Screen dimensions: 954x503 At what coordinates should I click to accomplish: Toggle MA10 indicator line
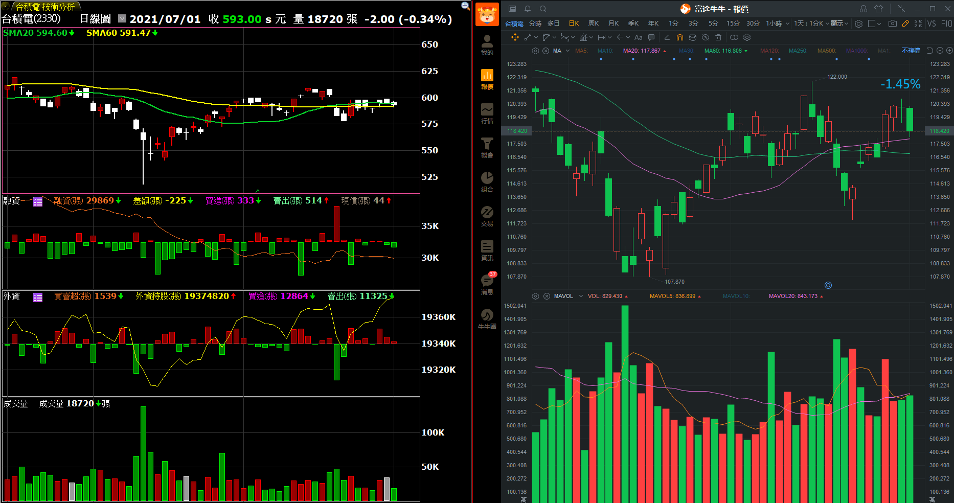point(605,51)
